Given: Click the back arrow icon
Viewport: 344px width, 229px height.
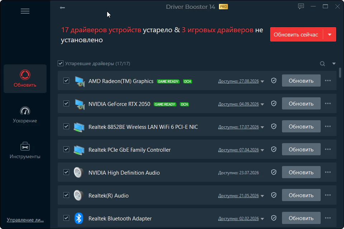Looking at the screenshot, I should (x=62, y=8).
